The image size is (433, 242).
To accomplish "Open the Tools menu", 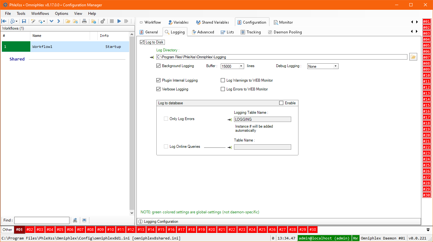I will (21, 14).
